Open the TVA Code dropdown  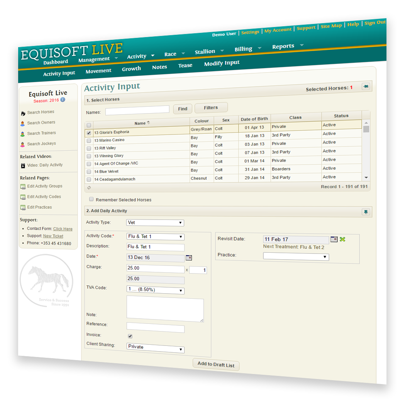[x=155, y=290]
